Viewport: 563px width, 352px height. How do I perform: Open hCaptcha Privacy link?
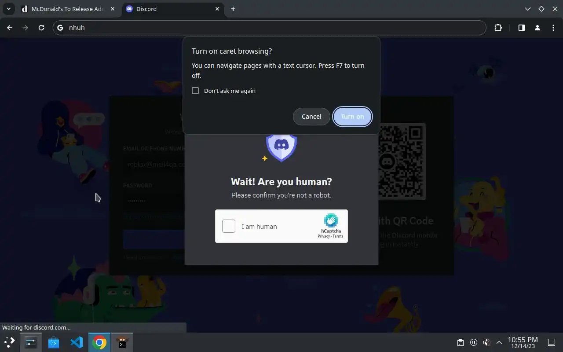click(x=323, y=237)
